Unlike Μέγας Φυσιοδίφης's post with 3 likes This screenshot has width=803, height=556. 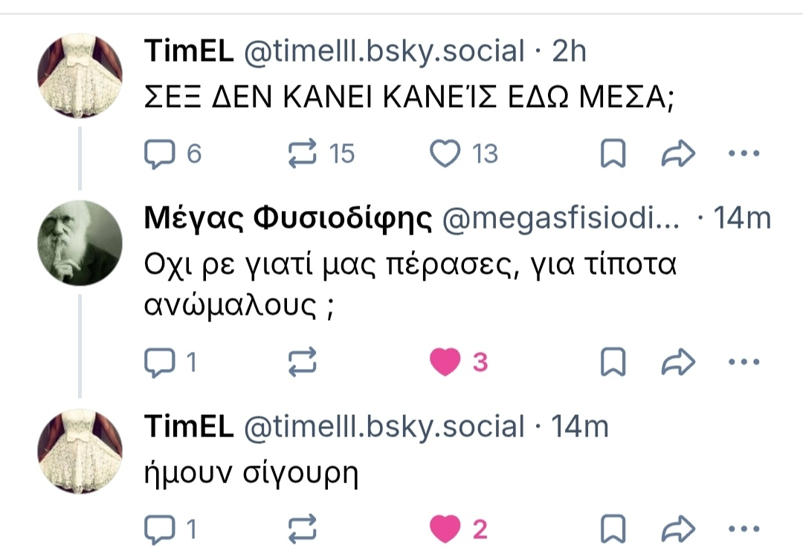point(446,362)
